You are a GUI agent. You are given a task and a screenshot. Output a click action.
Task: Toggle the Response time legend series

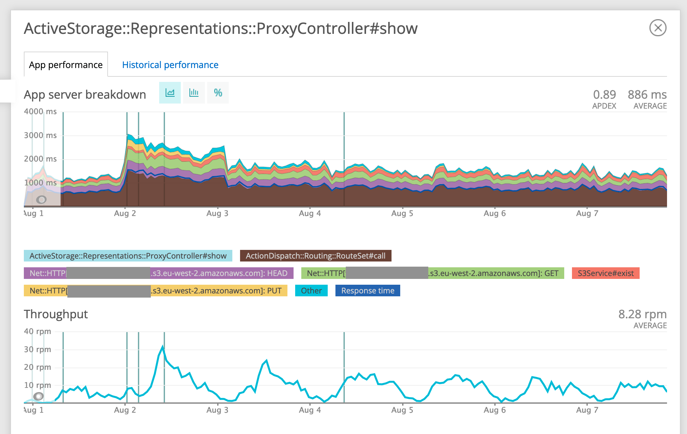point(368,291)
